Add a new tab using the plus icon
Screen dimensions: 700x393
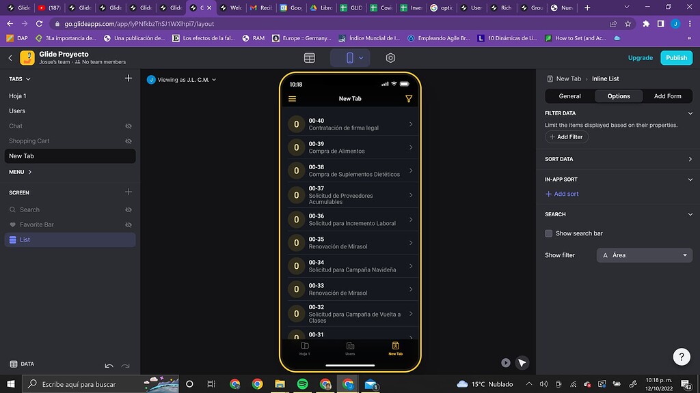[128, 78]
